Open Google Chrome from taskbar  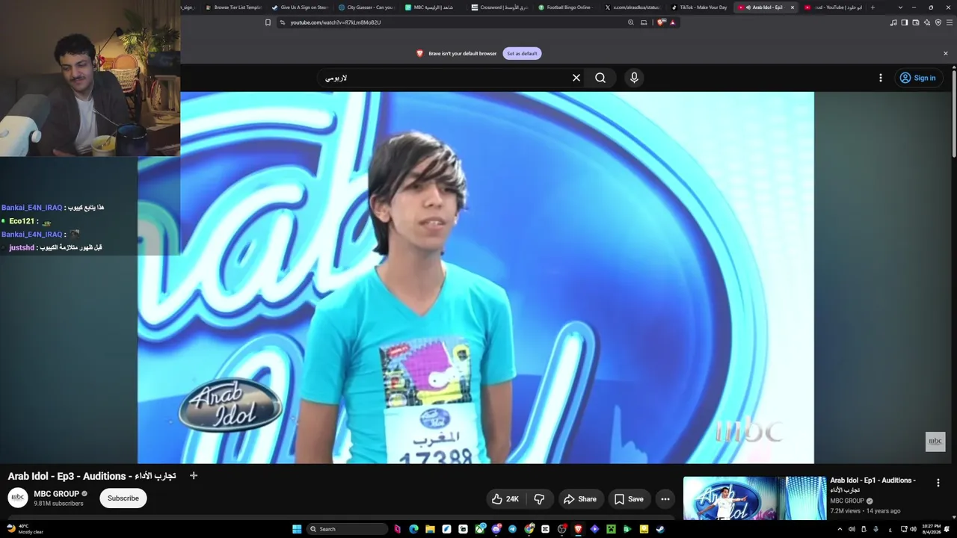[x=529, y=529]
